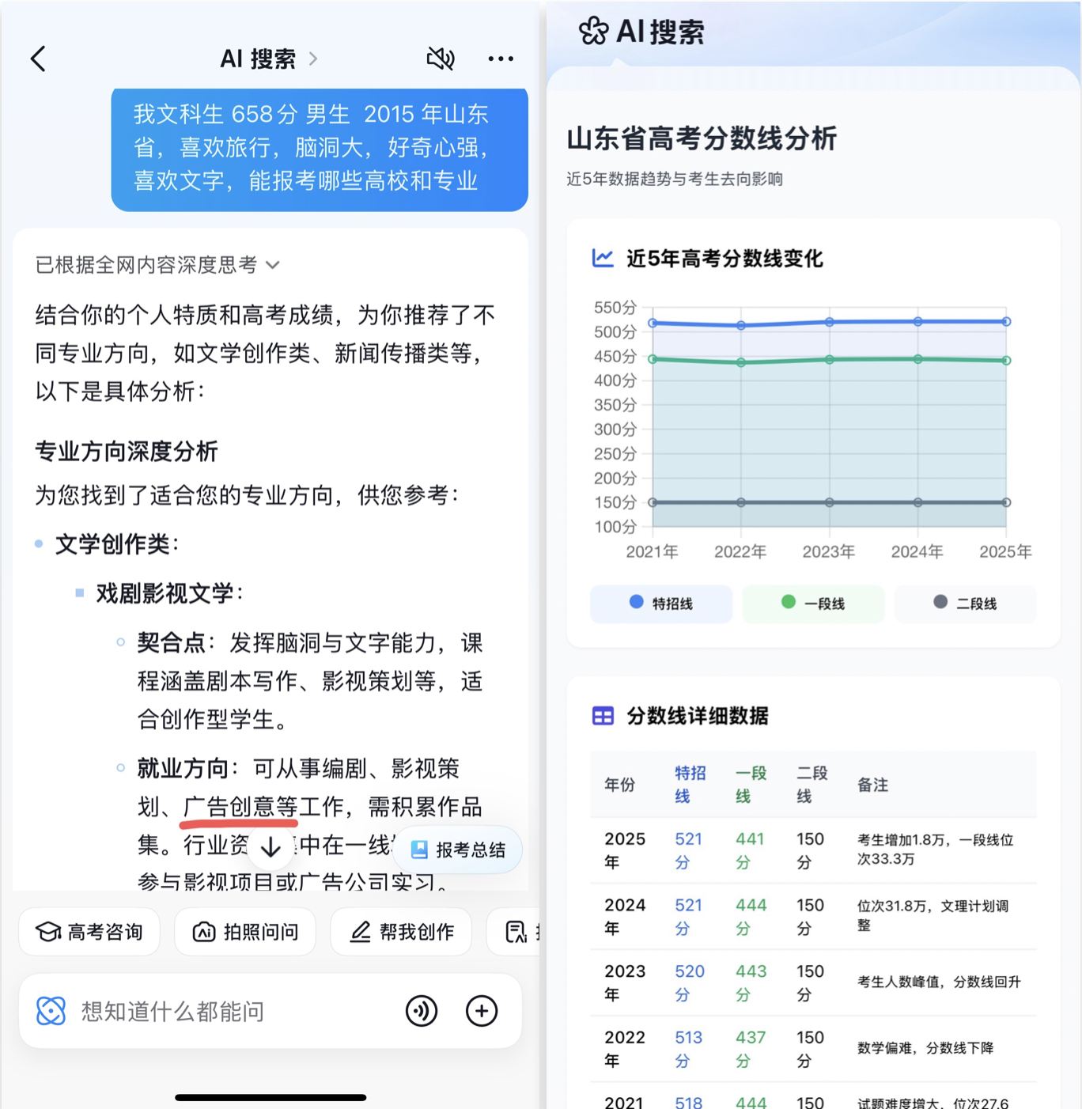
Task: Open attachments with the plus icon
Action: 482,1011
